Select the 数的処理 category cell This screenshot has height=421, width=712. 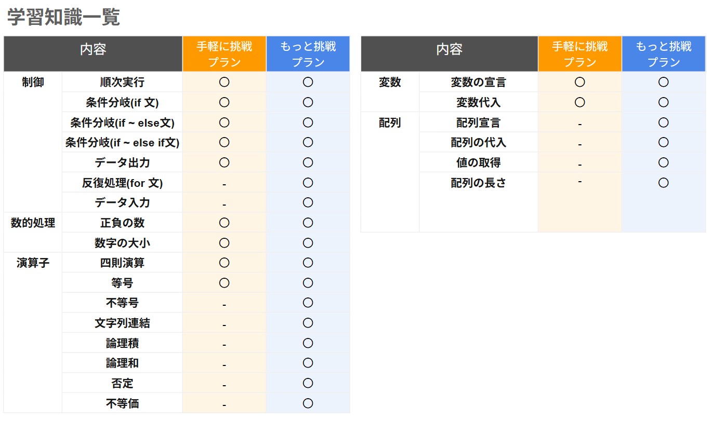click(x=33, y=223)
